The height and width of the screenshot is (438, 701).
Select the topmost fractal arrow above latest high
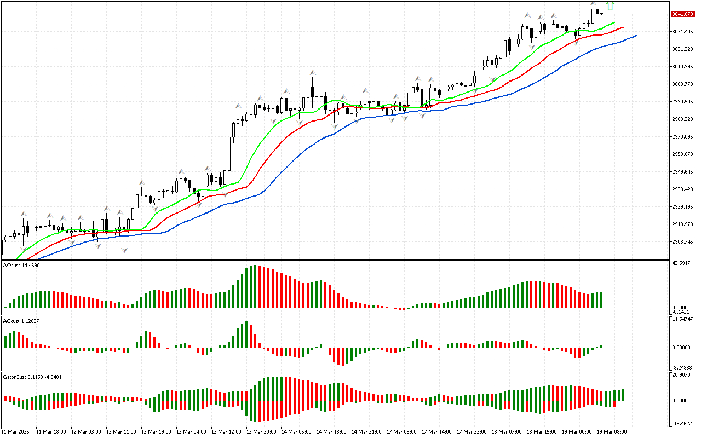click(594, 4)
